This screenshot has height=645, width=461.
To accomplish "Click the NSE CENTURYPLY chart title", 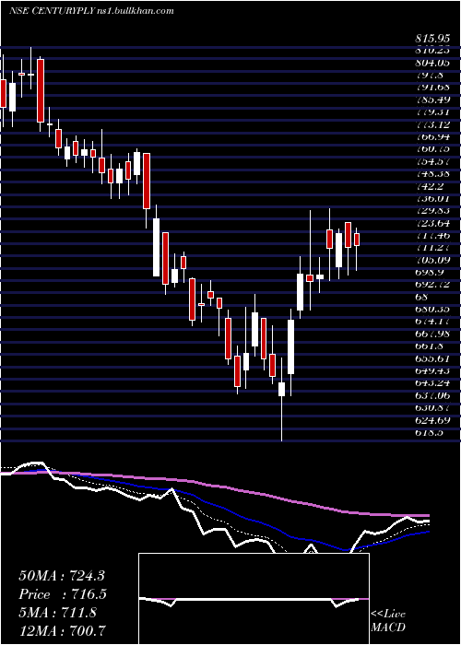I will 91,11.
